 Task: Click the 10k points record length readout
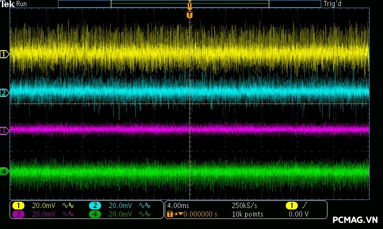click(x=248, y=214)
